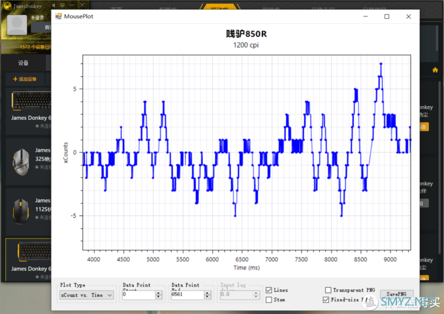Viewport: 444px width, 314px height.
Task: Click the SavePNG button
Action: point(396,294)
